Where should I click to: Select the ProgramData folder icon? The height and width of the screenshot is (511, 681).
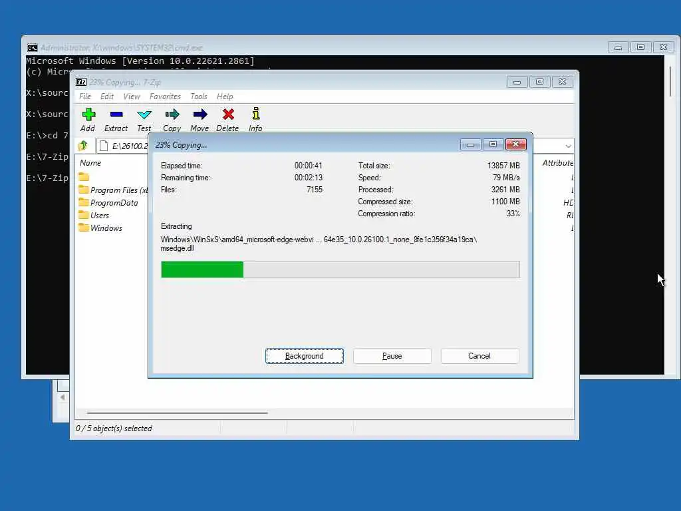click(x=84, y=202)
